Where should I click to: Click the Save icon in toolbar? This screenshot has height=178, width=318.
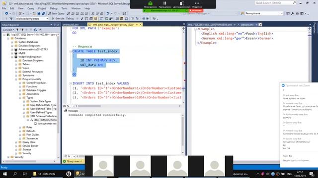[39, 13]
